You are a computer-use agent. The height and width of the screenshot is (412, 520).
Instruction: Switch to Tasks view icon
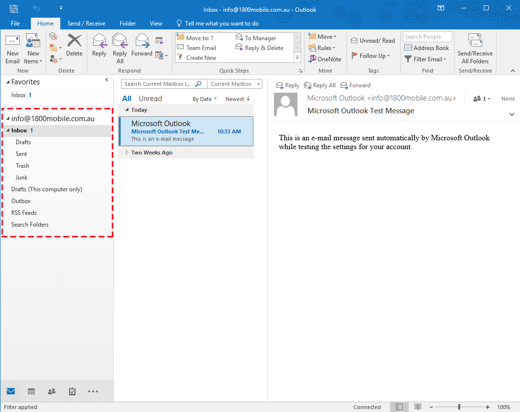73,391
